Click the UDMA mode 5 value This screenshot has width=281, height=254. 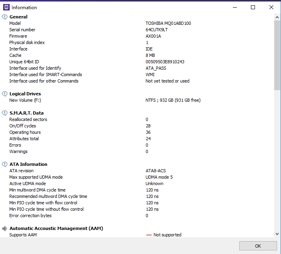(x=159, y=177)
